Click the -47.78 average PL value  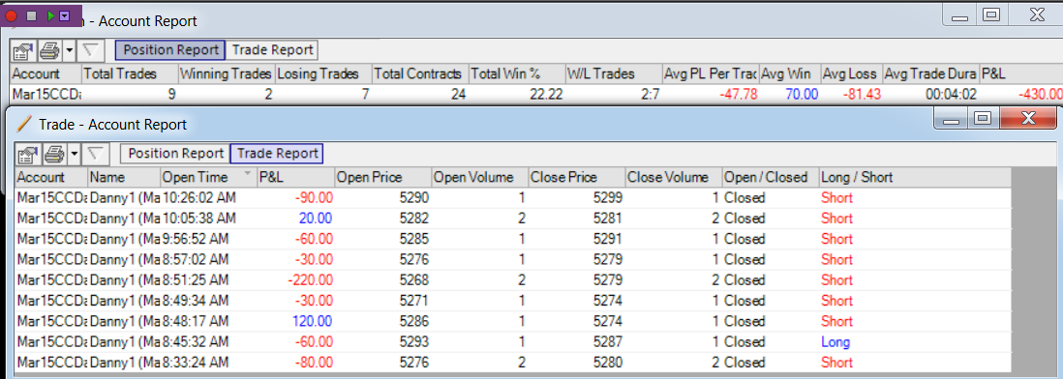[x=739, y=95]
